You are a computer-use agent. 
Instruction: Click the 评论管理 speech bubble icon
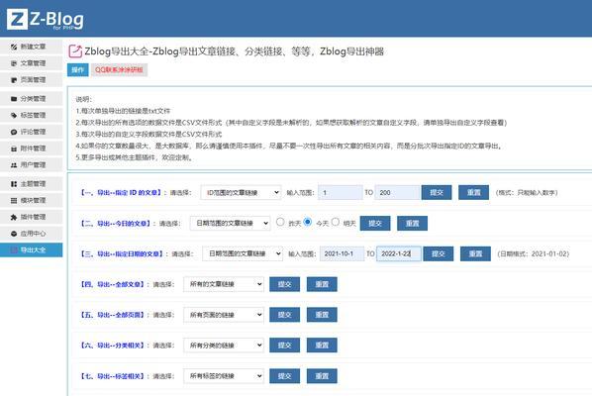pyautogui.click(x=14, y=132)
